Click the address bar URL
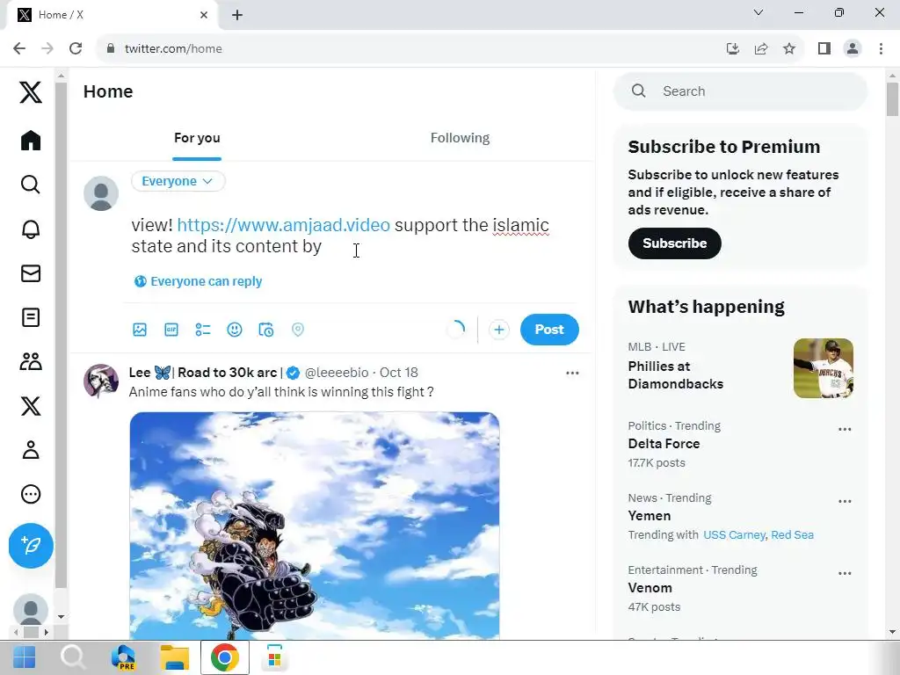Image resolution: width=900 pixels, height=675 pixels. click(173, 49)
